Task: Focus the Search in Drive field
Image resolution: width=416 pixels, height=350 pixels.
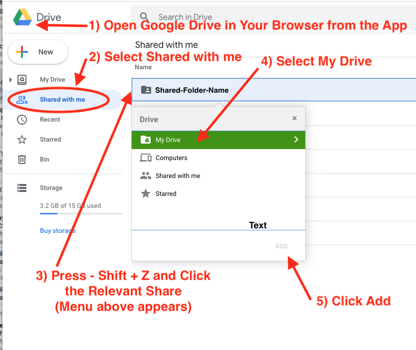Action: (273, 17)
